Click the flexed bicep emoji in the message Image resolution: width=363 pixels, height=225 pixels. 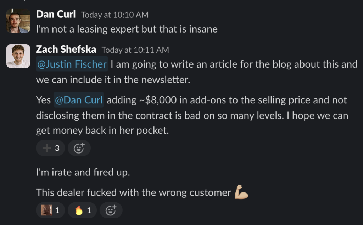point(241,192)
